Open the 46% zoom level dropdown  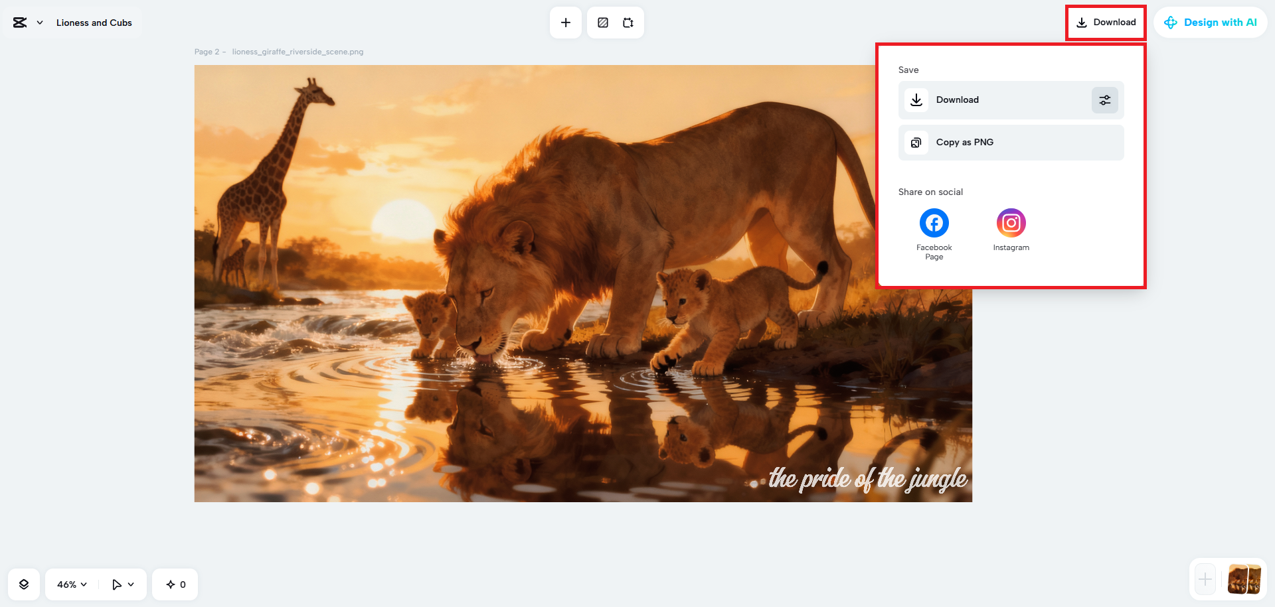(70, 584)
